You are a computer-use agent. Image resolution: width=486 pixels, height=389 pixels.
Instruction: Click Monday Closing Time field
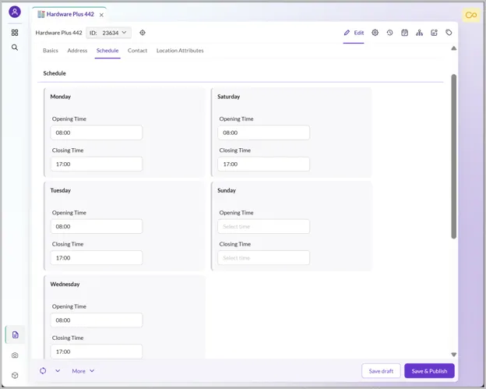pyautogui.click(x=97, y=164)
